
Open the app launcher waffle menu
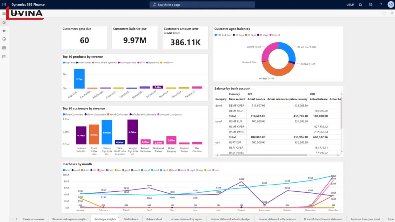(x=4, y=5)
